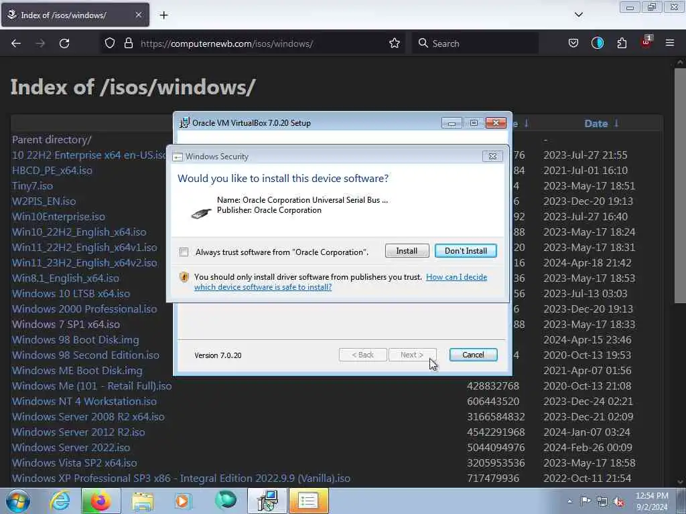Open Win8.1_English_x64.iso link
686x514 pixels.
tap(66, 278)
